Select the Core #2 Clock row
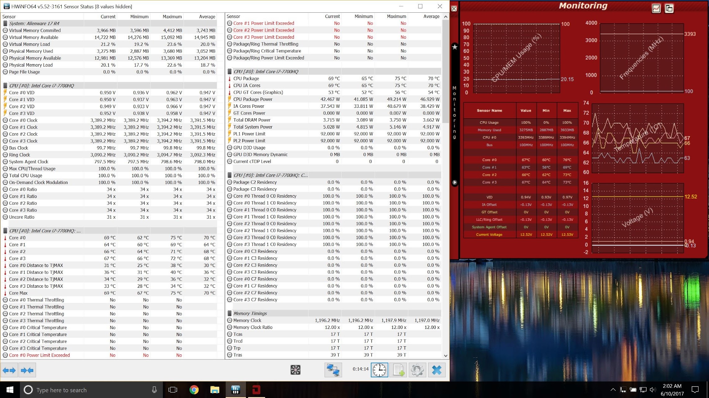The width and height of the screenshot is (709, 398). 109,134
